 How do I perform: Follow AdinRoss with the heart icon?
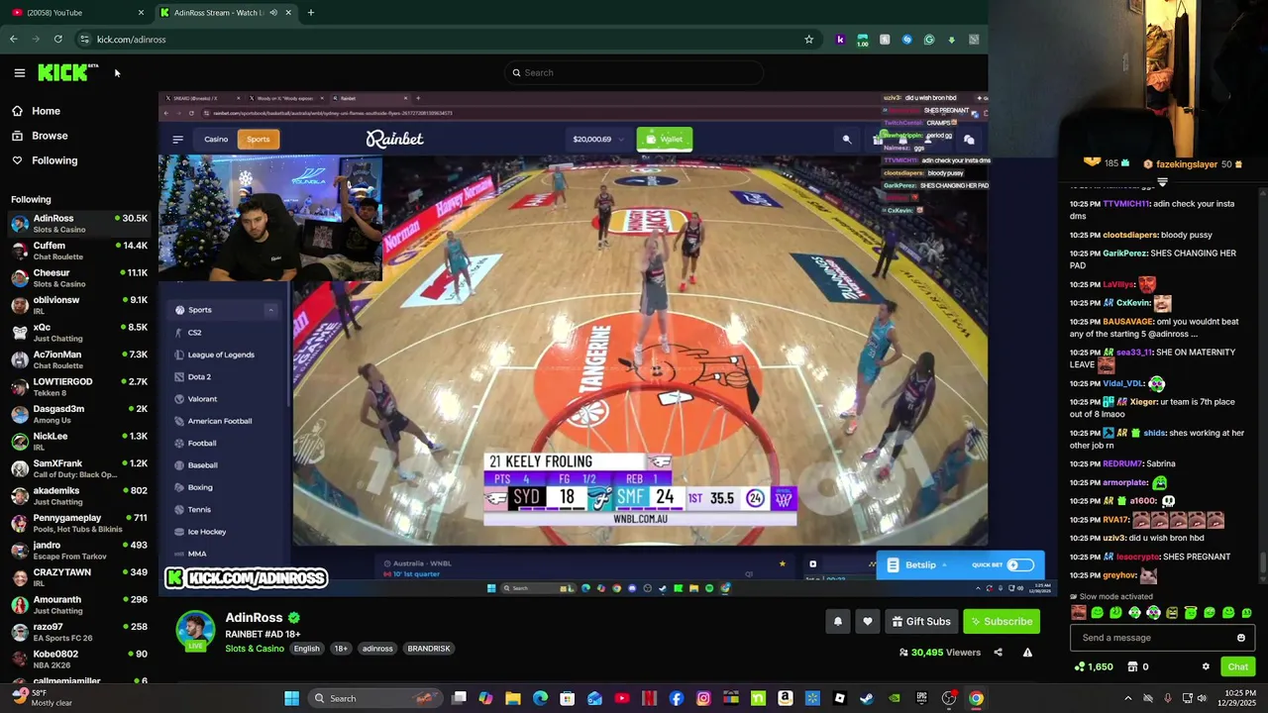coord(868,621)
